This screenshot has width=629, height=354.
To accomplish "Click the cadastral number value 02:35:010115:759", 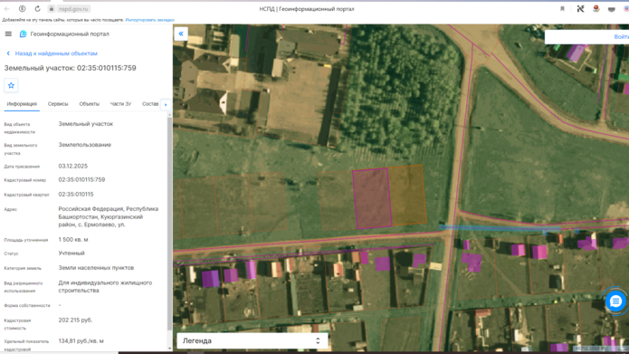I will point(81,180).
